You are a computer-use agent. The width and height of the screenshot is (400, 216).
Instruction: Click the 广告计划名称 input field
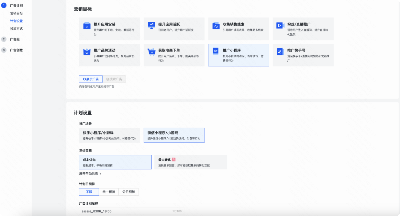[x=131, y=211]
